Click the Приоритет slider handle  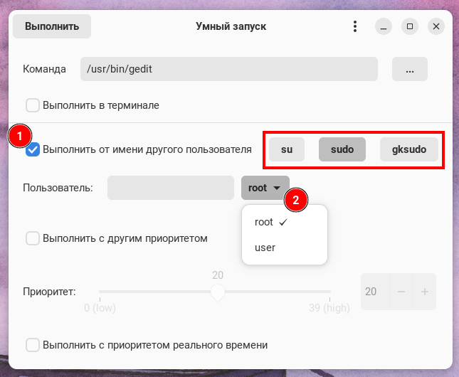[218, 292]
